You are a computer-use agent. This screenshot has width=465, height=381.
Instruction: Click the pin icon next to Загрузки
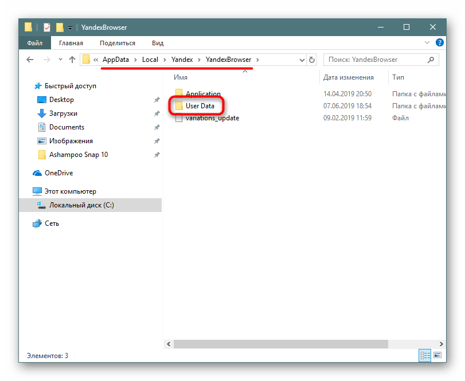pos(157,113)
